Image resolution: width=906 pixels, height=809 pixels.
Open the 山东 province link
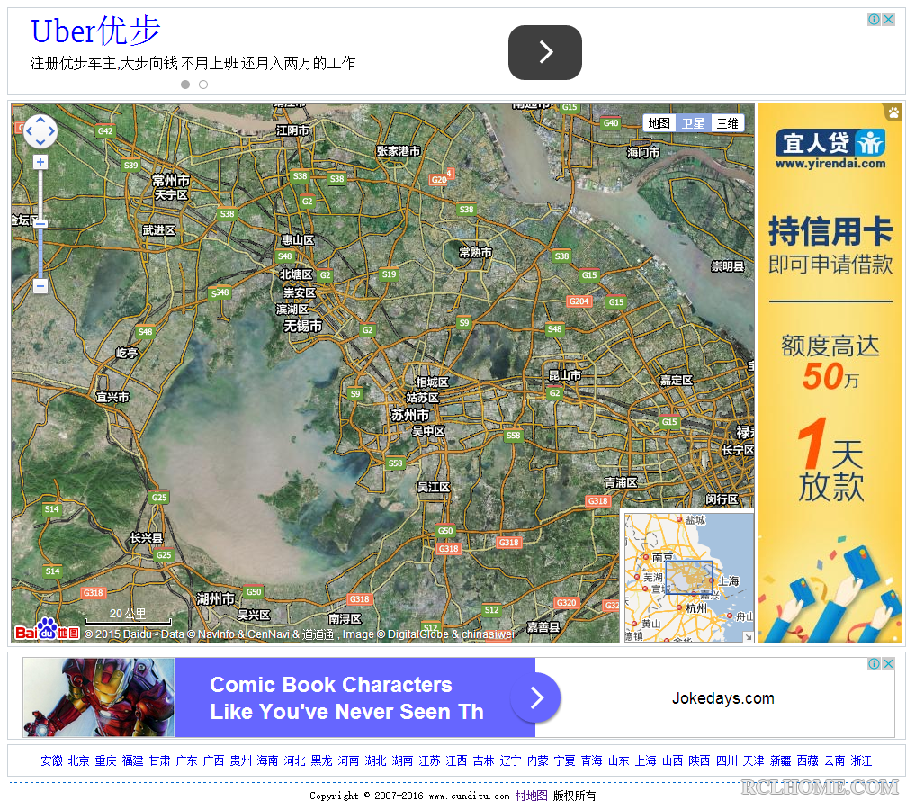[618, 760]
